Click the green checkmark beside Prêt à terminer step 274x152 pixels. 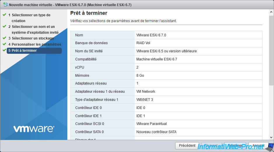(x=4, y=50)
